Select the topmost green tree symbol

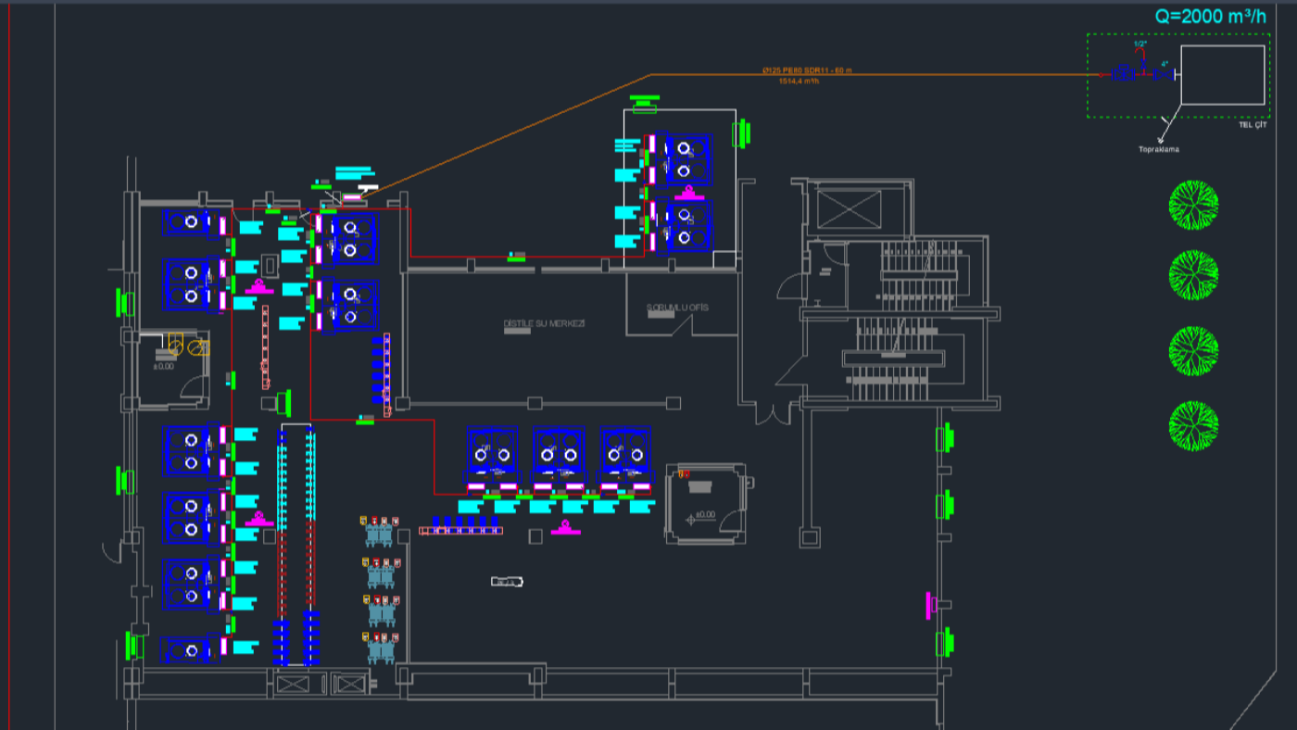tap(1193, 205)
